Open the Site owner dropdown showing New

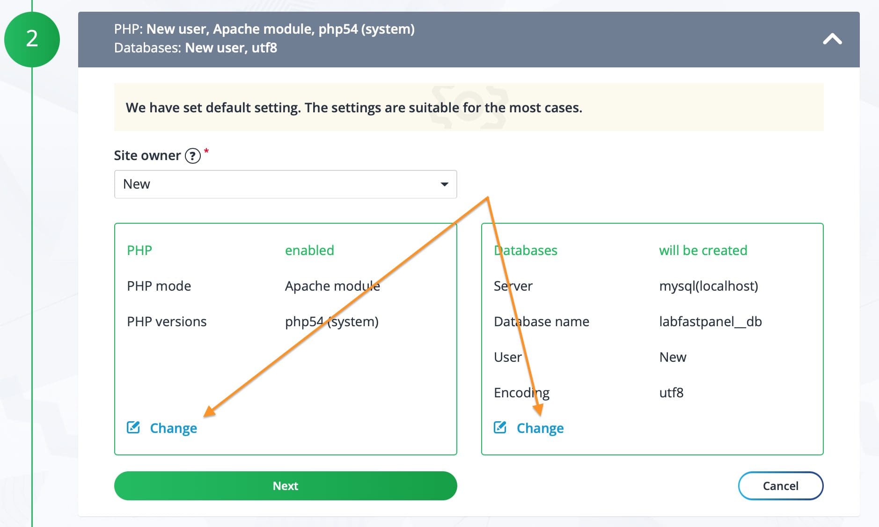point(285,184)
